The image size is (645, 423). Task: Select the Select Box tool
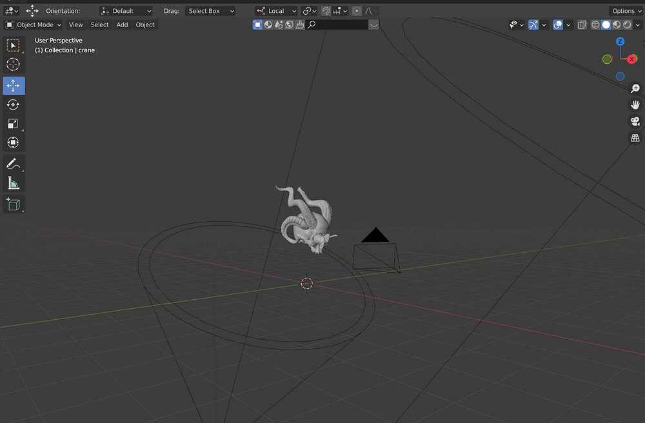tap(14, 45)
